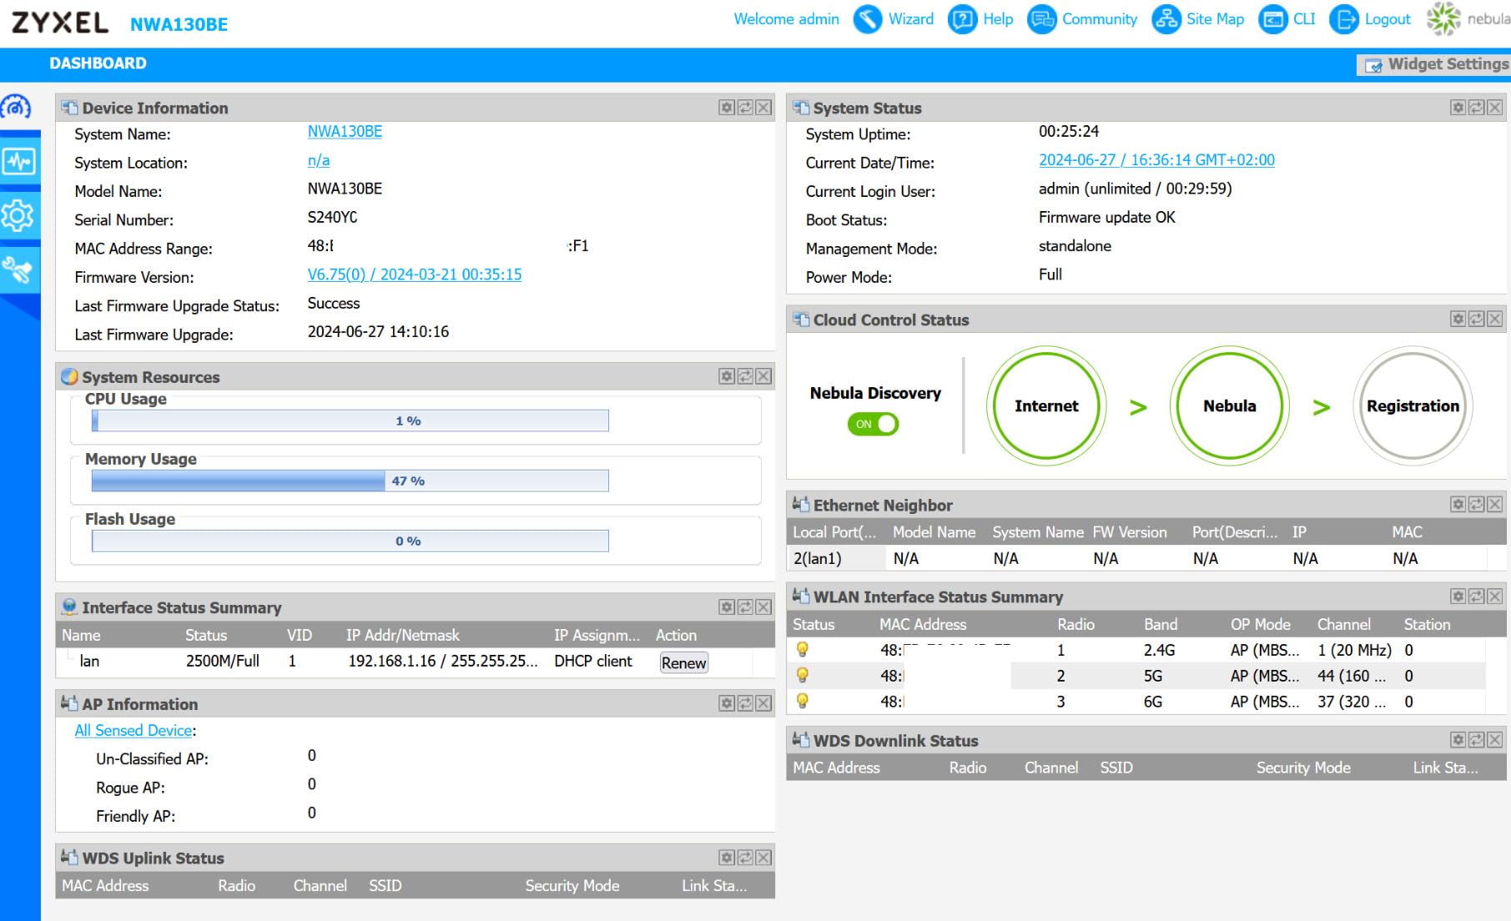Image resolution: width=1511 pixels, height=921 pixels.
Task: Click the 6G radio status bulb
Action: pos(803,701)
